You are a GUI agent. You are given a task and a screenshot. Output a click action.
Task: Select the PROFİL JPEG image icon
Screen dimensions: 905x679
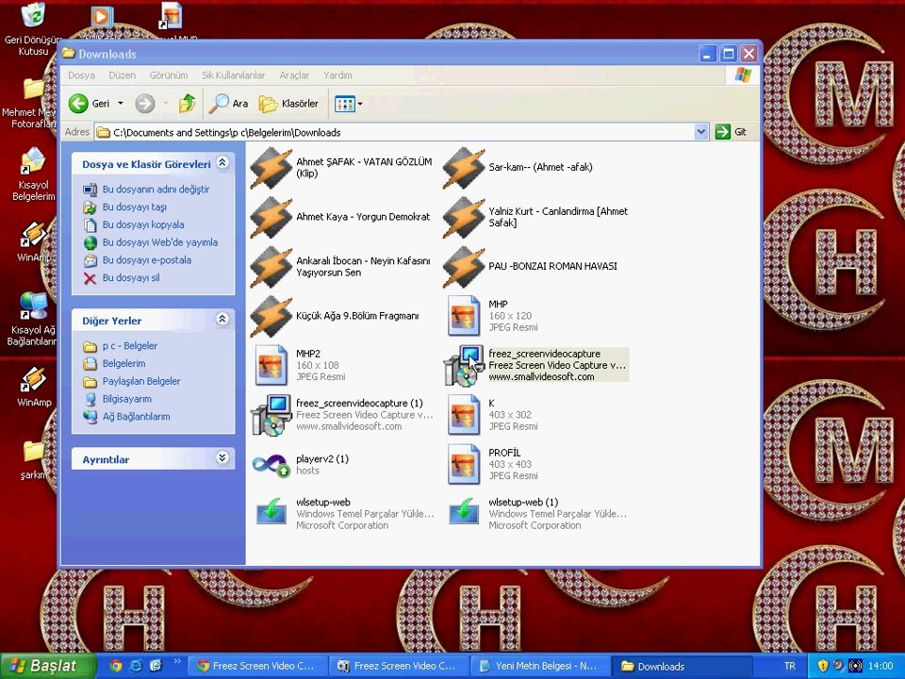pyautogui.click(x=464, y=464)
